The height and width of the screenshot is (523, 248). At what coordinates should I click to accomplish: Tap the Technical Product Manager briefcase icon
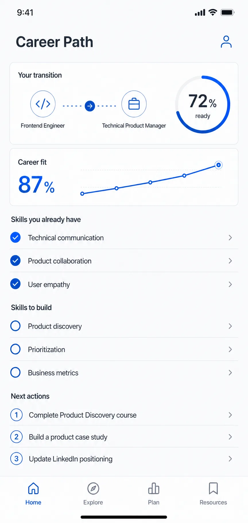(x=134, y=104)
